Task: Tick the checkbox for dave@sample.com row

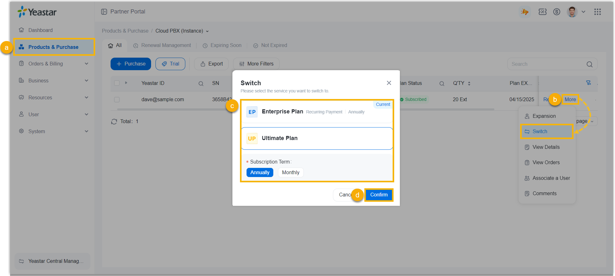Action: click(117, 100)
